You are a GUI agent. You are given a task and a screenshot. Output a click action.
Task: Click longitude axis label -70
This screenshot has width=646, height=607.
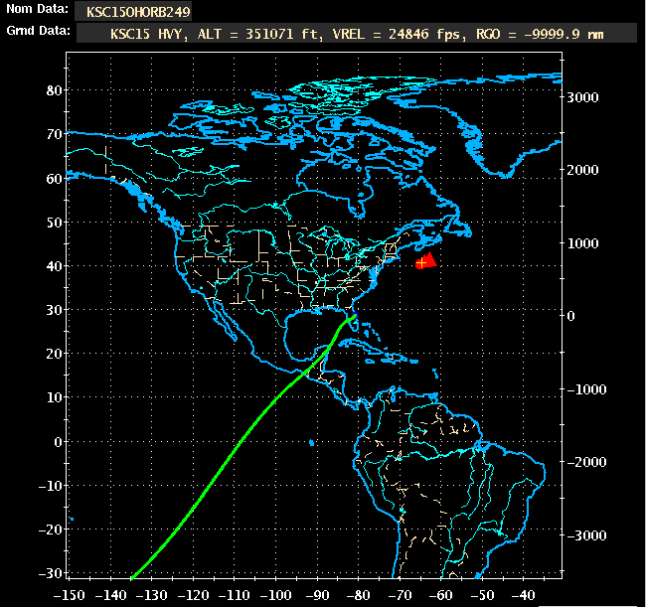tap(400, 595)
